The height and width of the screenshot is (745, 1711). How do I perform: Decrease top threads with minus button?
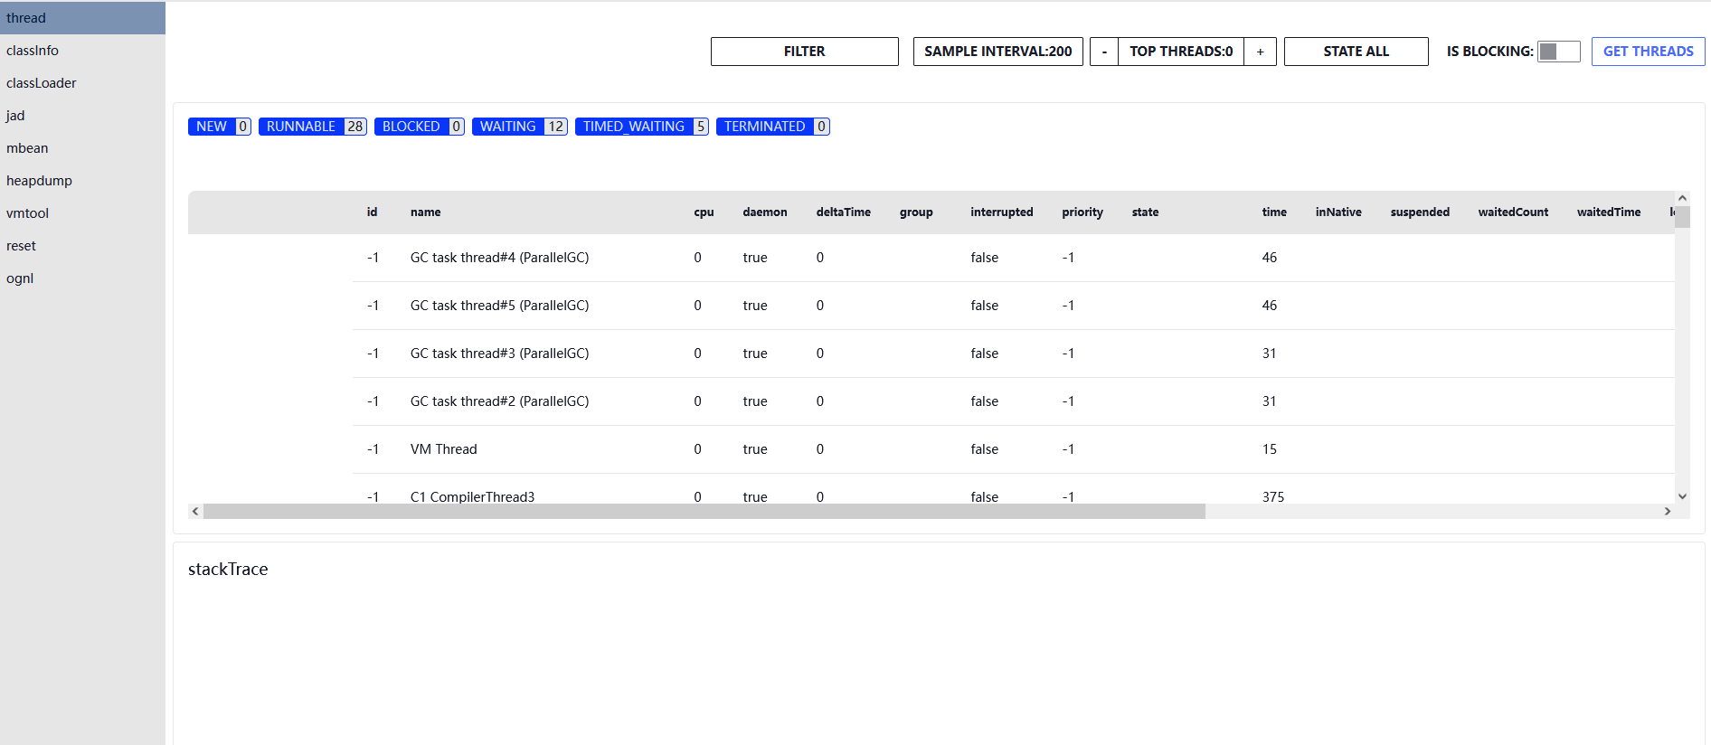pyautogui.click(x=1104, y=52)
